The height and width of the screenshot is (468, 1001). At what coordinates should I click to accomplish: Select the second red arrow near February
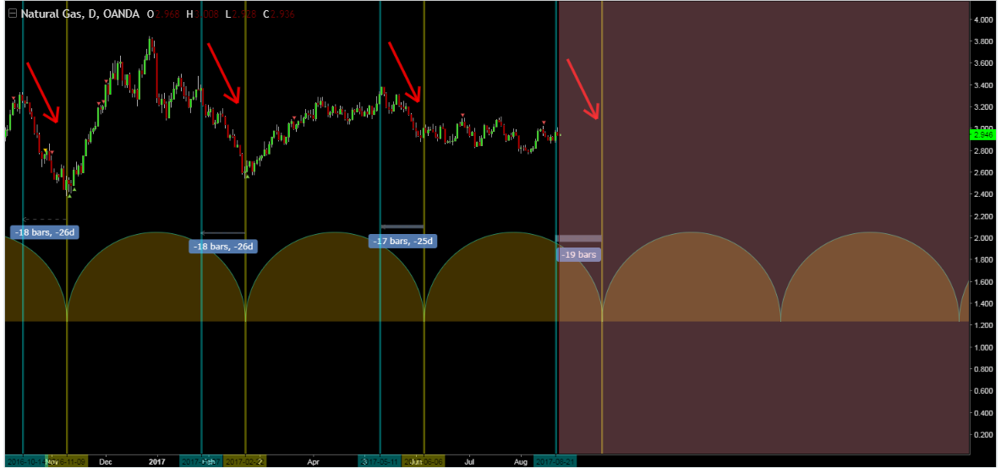point(224,73)
